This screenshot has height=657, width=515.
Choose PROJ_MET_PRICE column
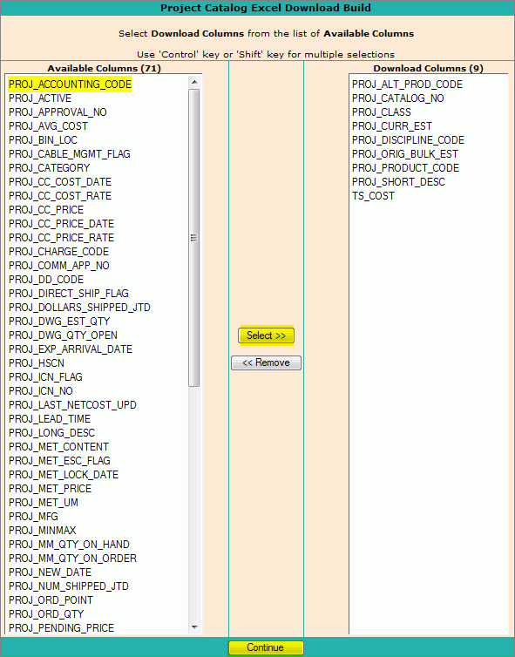(50, 489)
